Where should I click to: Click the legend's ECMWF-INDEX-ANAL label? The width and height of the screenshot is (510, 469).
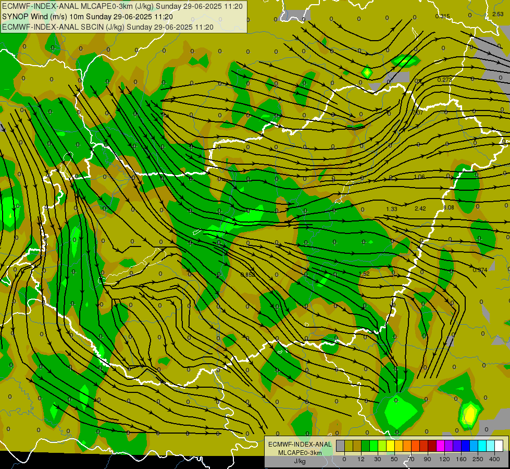tap(300, 445)
